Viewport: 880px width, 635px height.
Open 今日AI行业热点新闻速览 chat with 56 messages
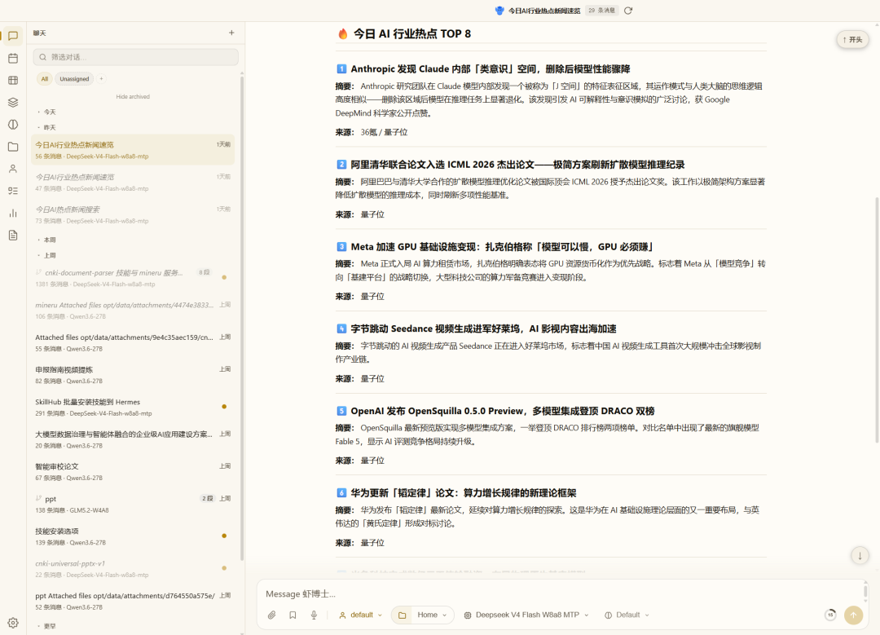coord(133,150)
